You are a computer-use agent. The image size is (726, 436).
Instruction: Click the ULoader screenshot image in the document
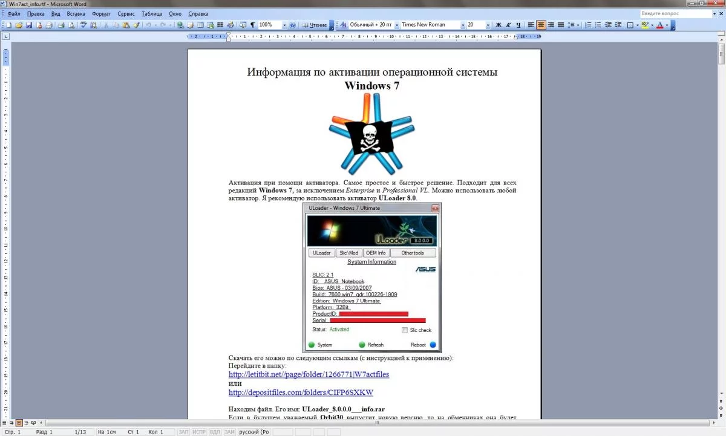tap(372, 278)
